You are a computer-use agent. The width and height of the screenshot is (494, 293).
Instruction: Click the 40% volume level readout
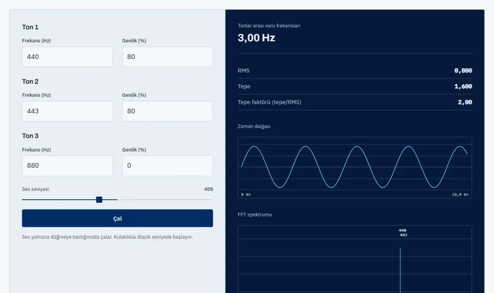(x=208, y=189)
